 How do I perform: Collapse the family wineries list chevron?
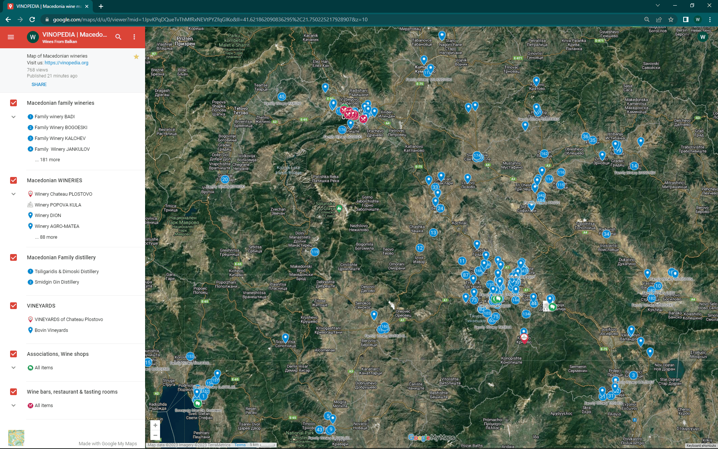(13, 117)
